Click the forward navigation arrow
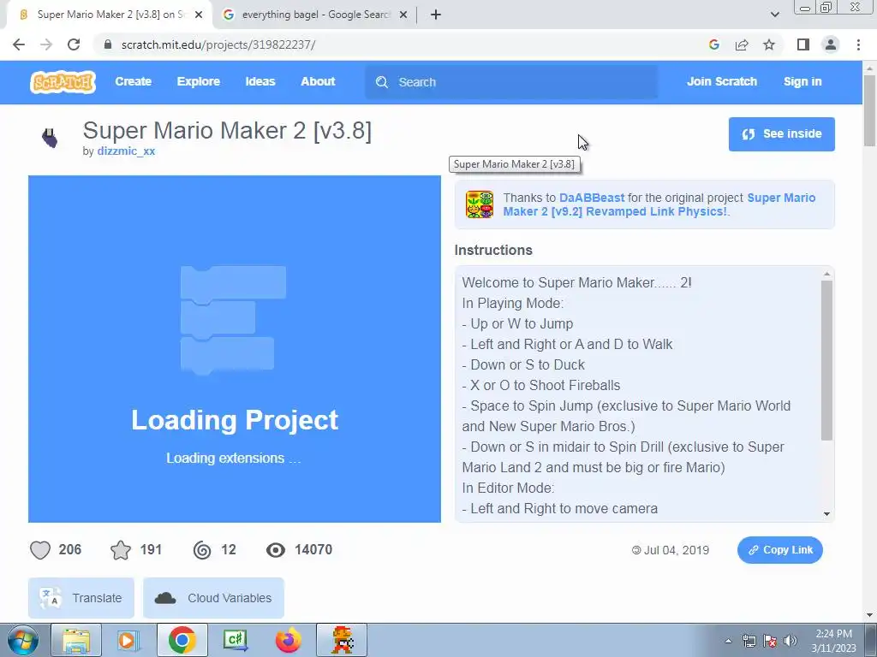Viewport: 877px width, 657px height. pos(46,44)
